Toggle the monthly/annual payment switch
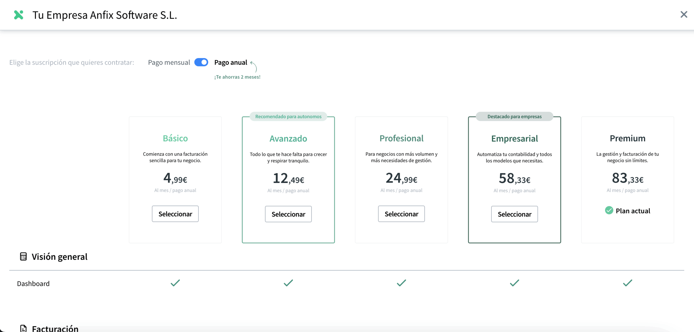Viewport: 694px width, 332px height. click(x=201, y=62)
